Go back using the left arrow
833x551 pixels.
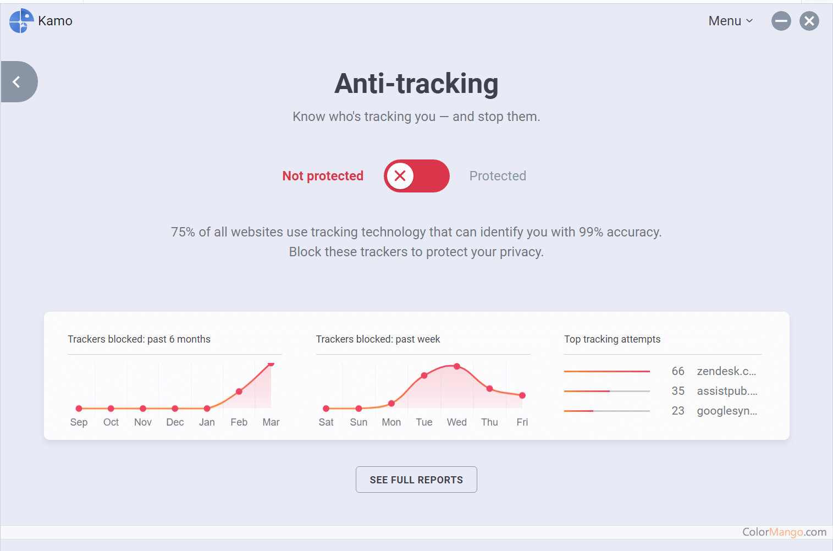(17, 82)
